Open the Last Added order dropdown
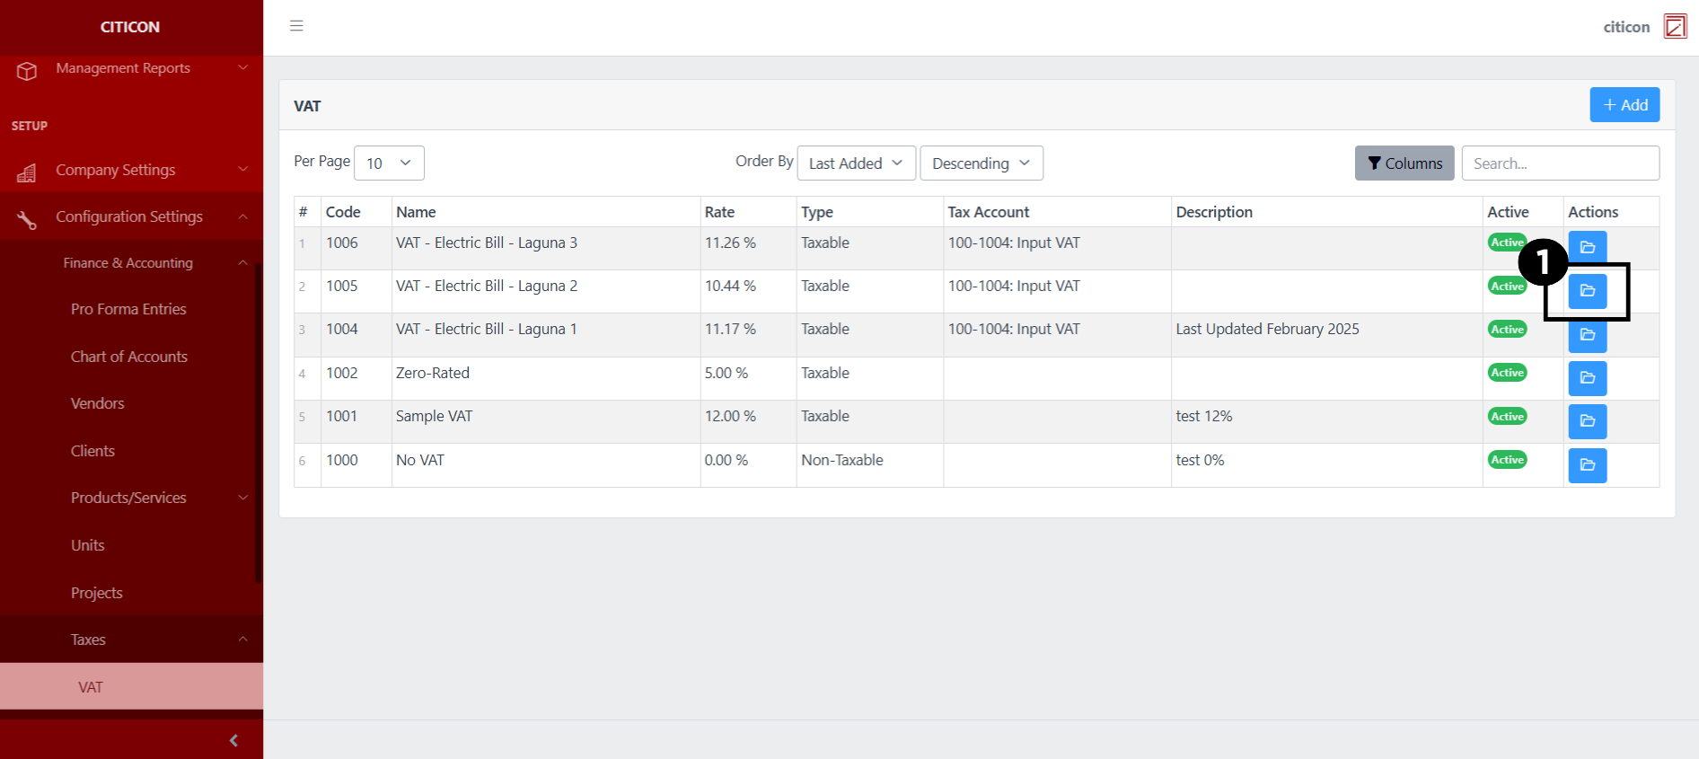The image size is (1699, 759). (x=856, y=163)
